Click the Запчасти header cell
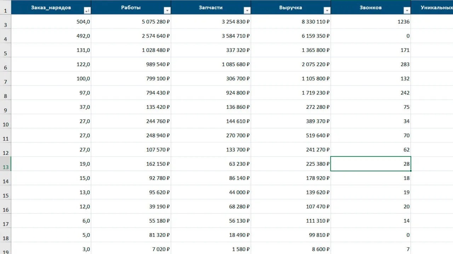This screenshot has width=453, height=254. pyautogui.click(x=211, y=7)
